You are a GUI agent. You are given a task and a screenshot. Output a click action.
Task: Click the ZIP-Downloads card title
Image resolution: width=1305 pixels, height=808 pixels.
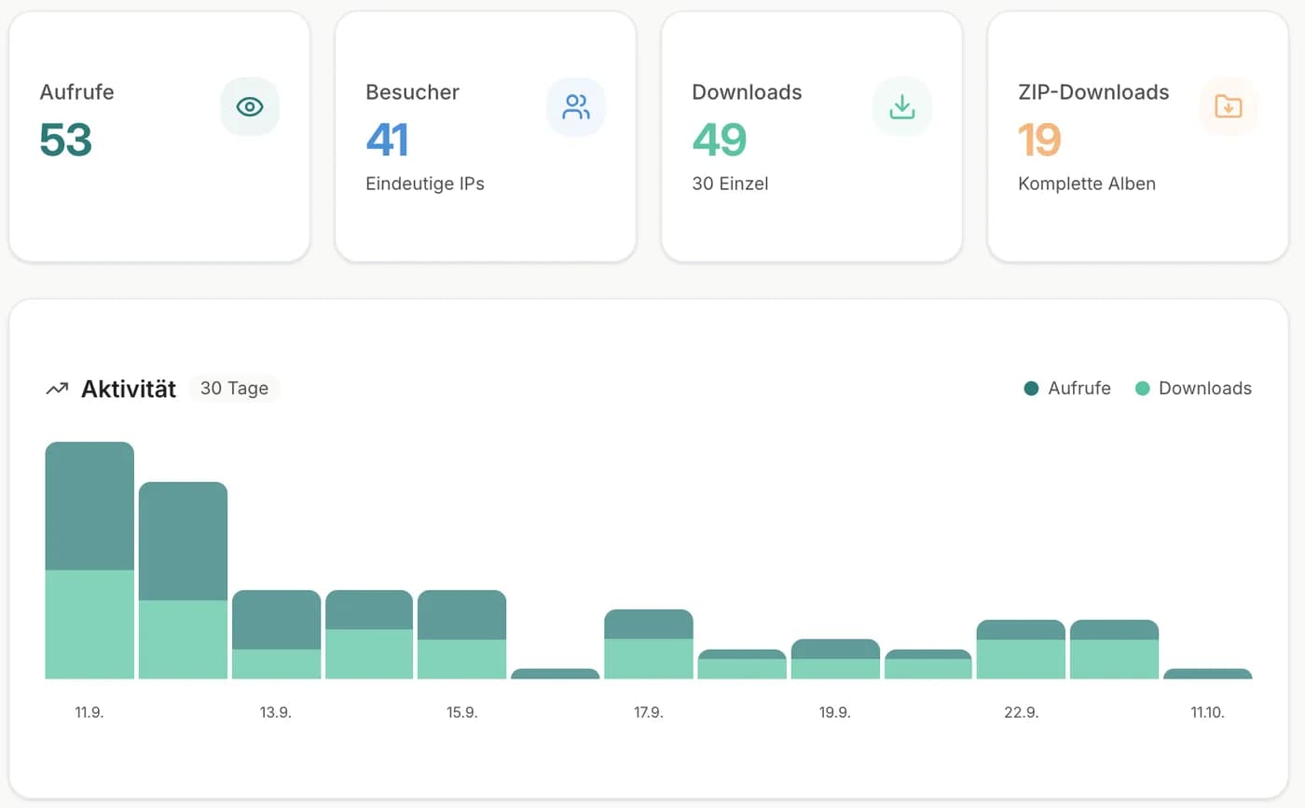1093,92
